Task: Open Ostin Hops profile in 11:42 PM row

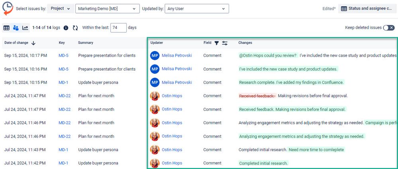Action: click(172, 163)
